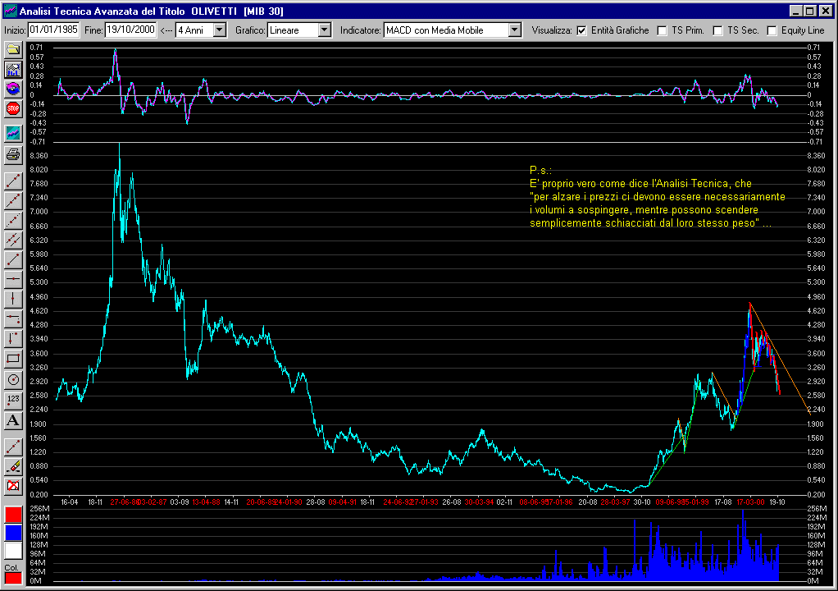Click the current color swatch under Col.
Screen dimensions: 838x591
coord(13,578)
